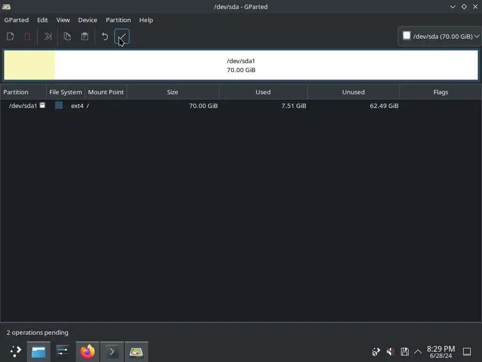Undo the last operation
This screenshot has width=482, height=362.
(105, 36)
